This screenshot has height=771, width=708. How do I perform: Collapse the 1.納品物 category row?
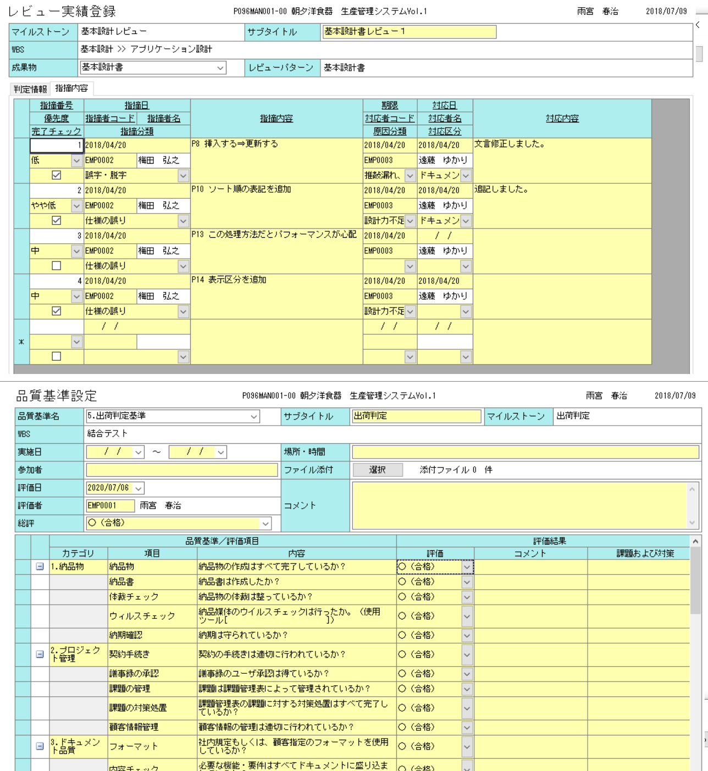click(x=40, y=567)
